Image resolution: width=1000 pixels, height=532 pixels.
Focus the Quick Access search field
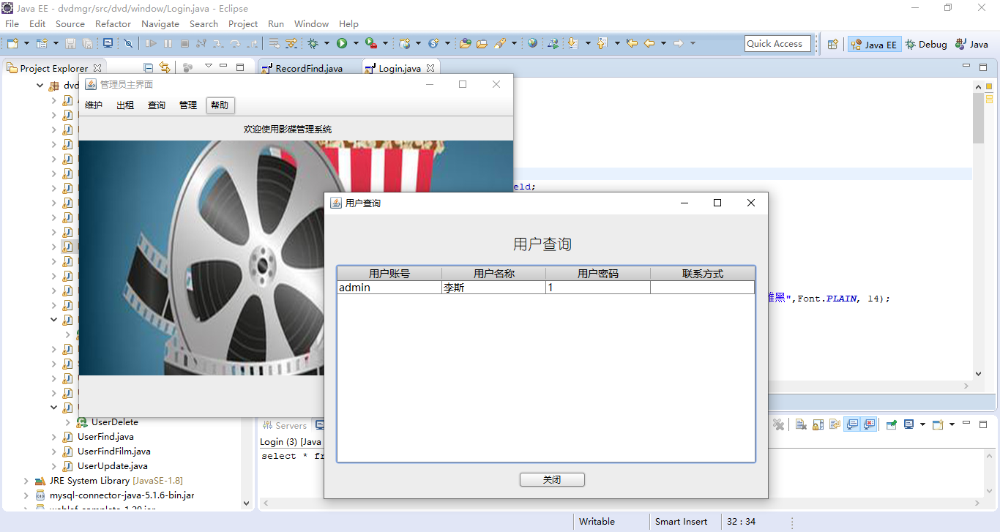point(777,44)
